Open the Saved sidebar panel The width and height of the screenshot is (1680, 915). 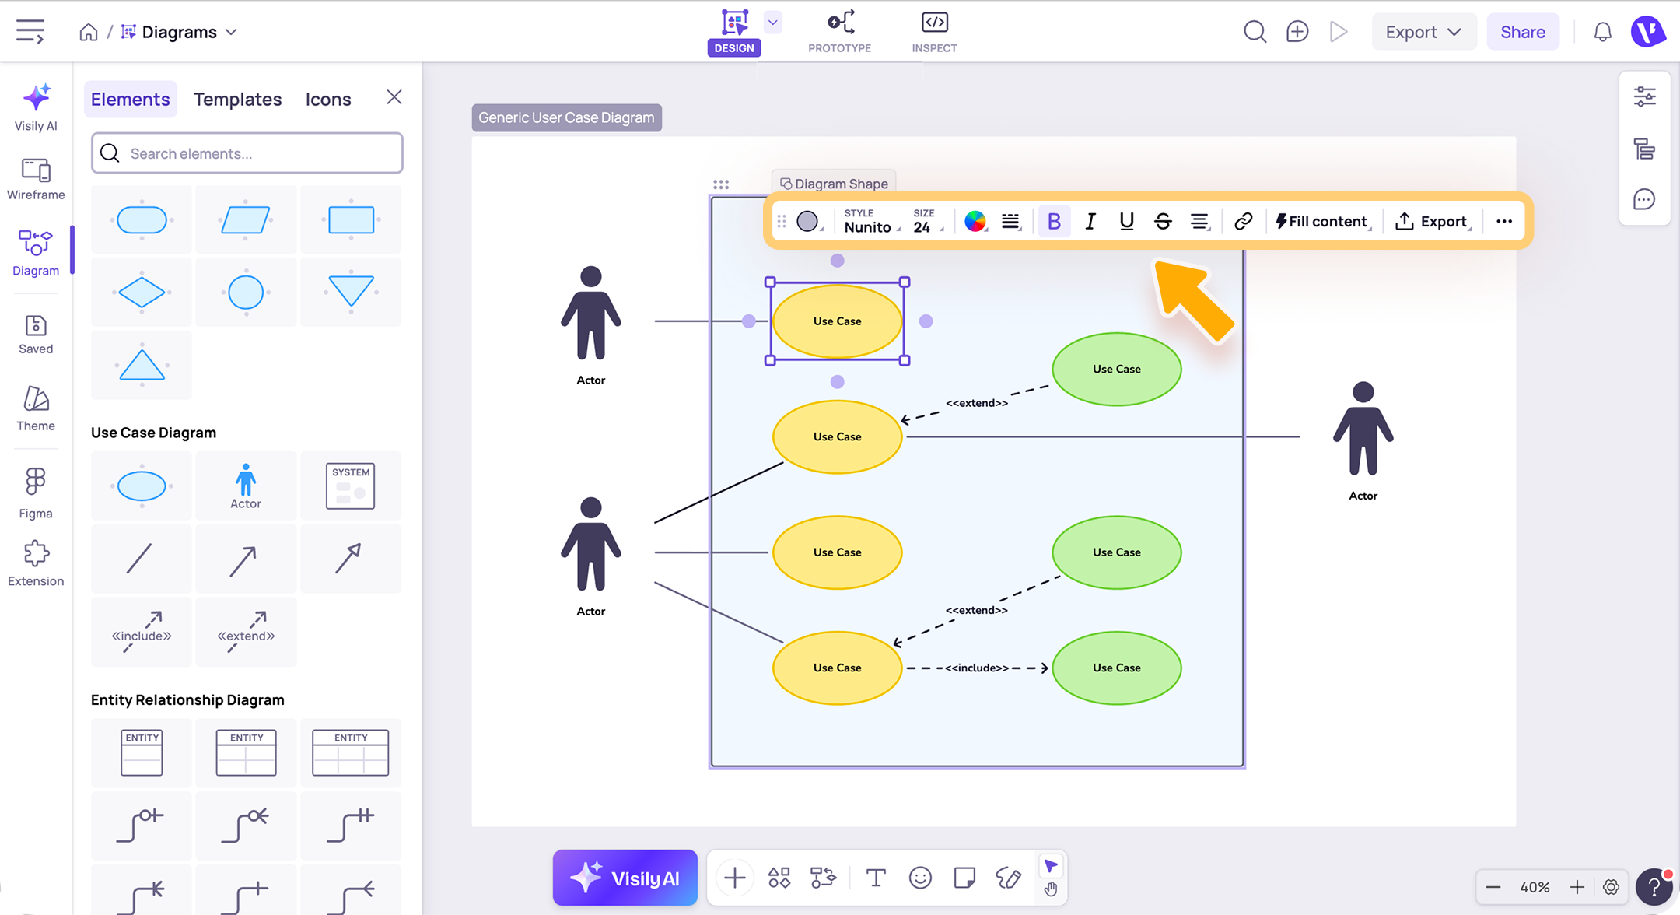pos(36,335)
